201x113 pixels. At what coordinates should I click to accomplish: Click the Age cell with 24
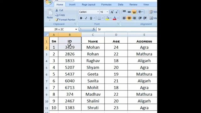(116, 47)
